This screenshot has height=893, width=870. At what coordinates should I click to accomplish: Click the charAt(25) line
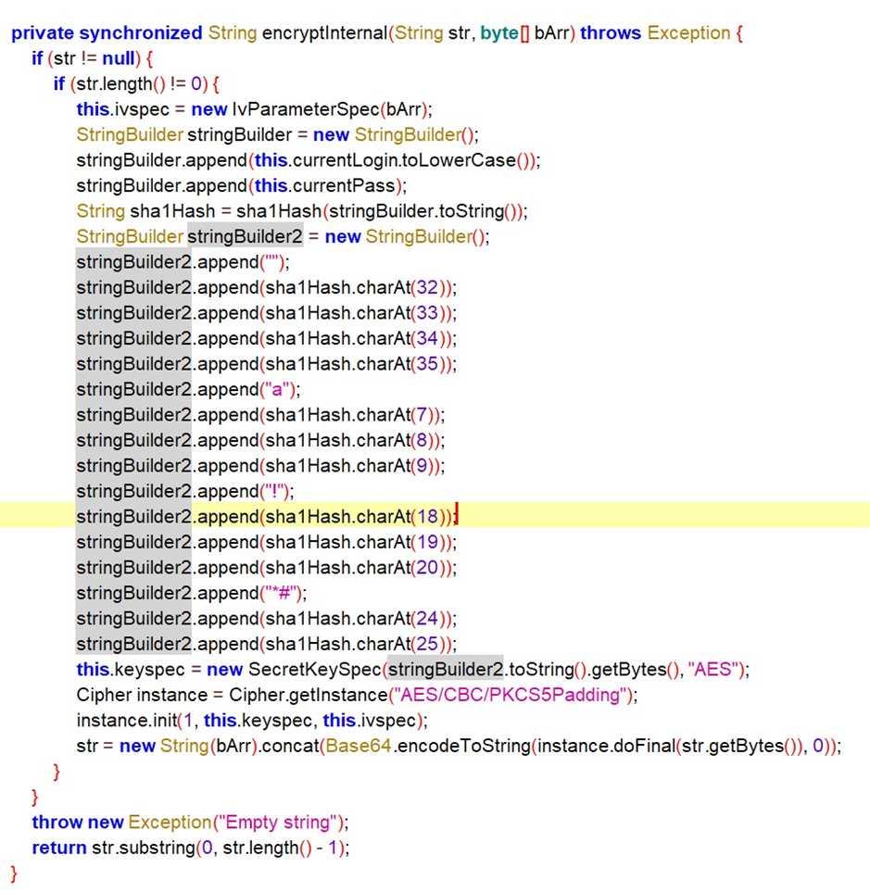pyautogui.click(x=267, y=644)
